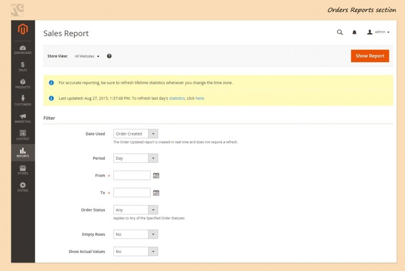The image size is (405, 271).
Task: Click the 'Last updated: Aug 27, 2015' message
Action: click(x=132, y=98)
